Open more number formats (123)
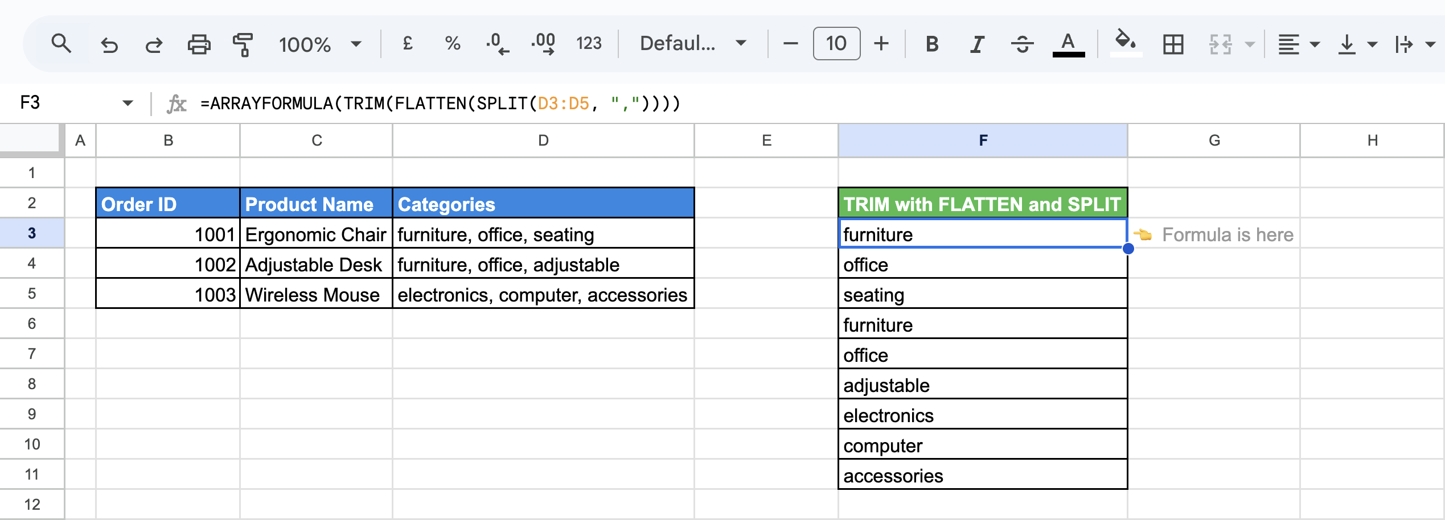This screenshot has width=1445, height=520. 589,44
